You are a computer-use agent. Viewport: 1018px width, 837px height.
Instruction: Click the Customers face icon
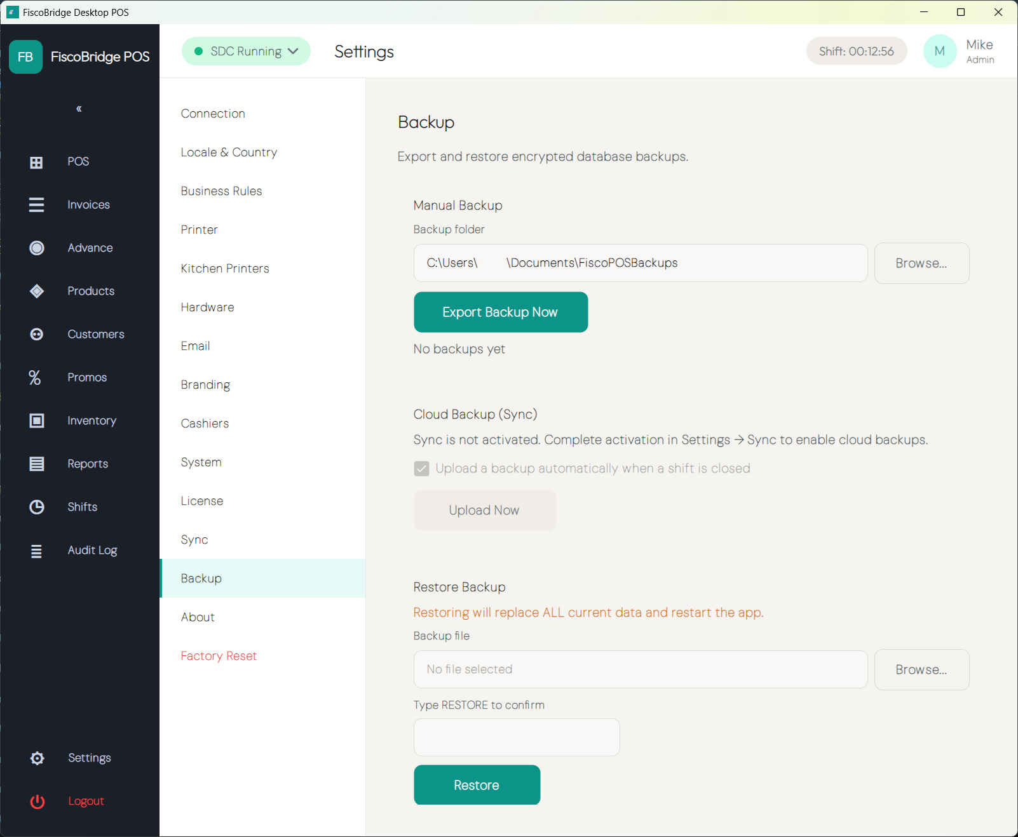click(x=37, y=334)
